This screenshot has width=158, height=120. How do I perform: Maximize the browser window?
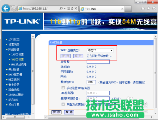[x=144, y=2]
